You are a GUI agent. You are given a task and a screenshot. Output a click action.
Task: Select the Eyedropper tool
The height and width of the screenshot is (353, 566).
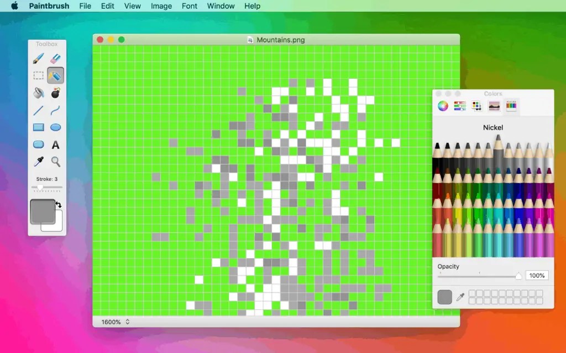[39, 162]
